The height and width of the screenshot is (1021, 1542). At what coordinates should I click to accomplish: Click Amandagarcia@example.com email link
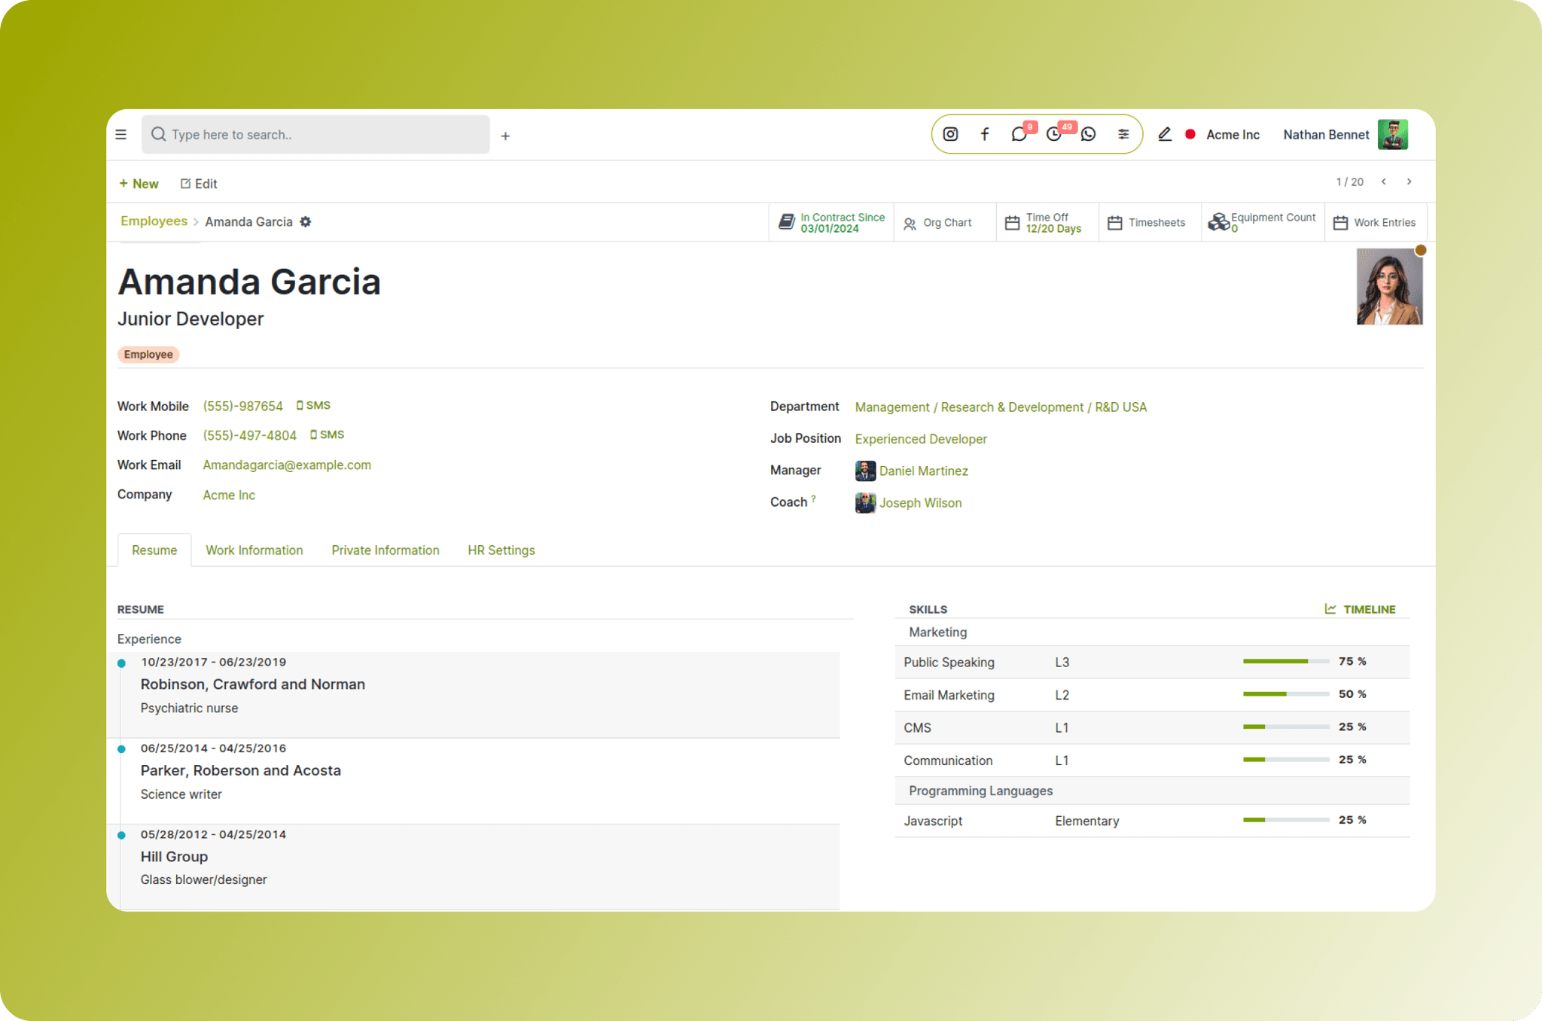(x=287, y=465)
